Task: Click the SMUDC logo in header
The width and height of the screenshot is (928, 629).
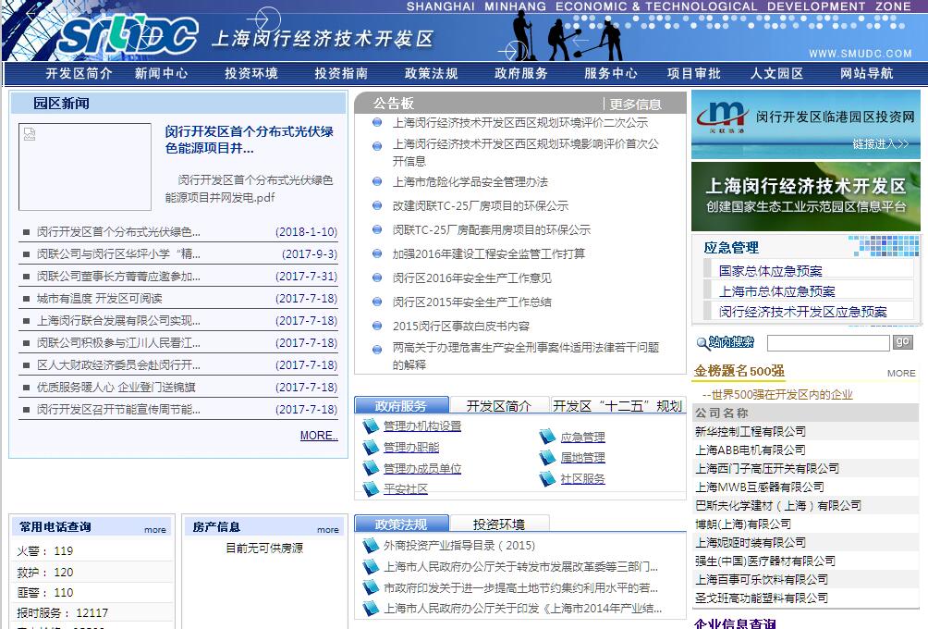Action: tap(128, 36)
